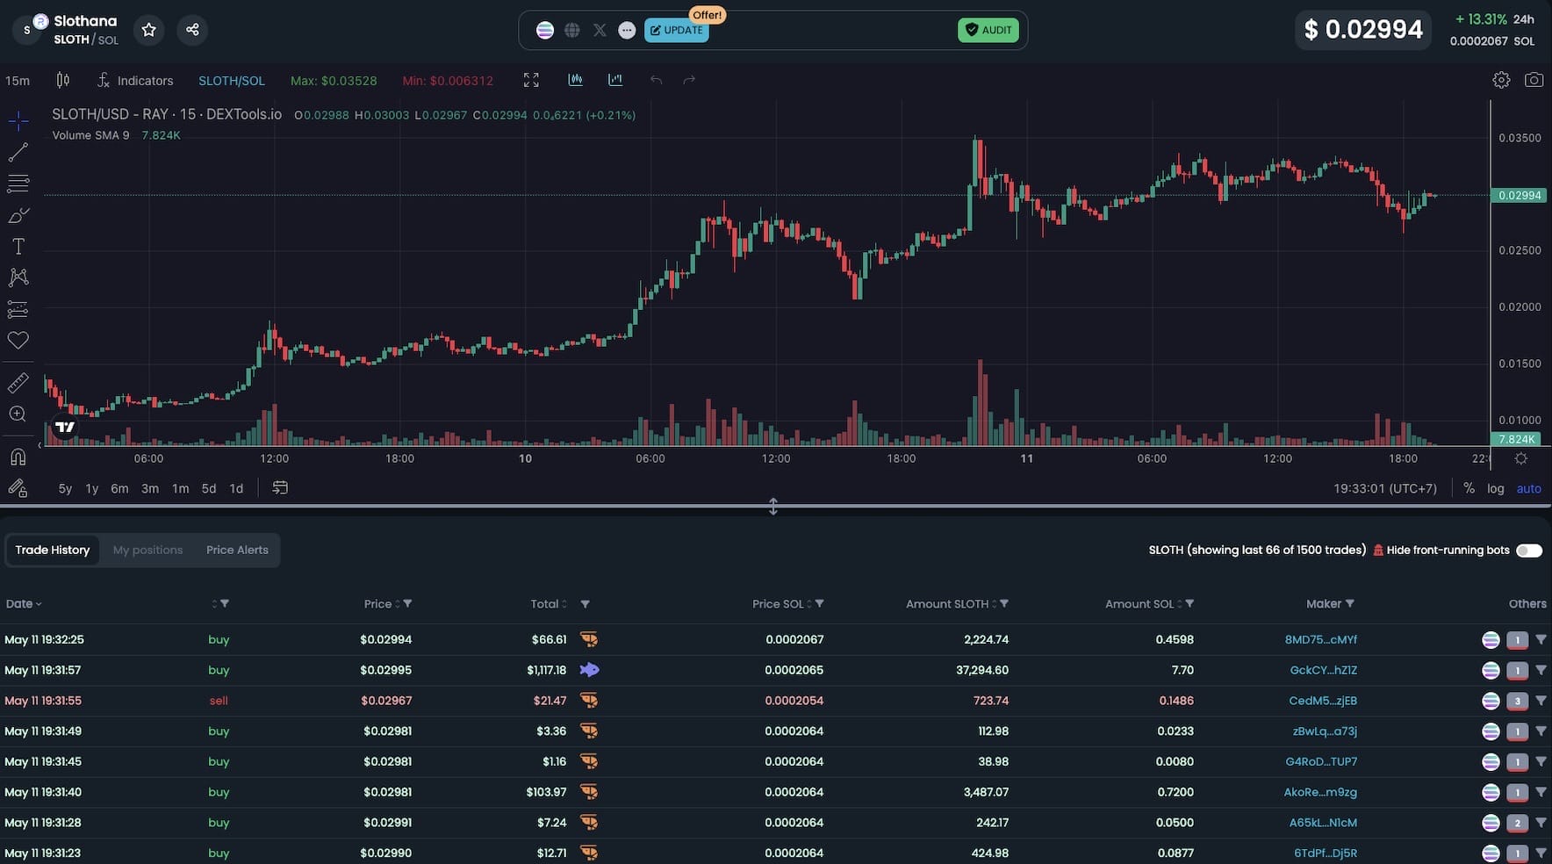Click the green AUDIT button
The image size is (1552, 864).
tap(988, 30)
